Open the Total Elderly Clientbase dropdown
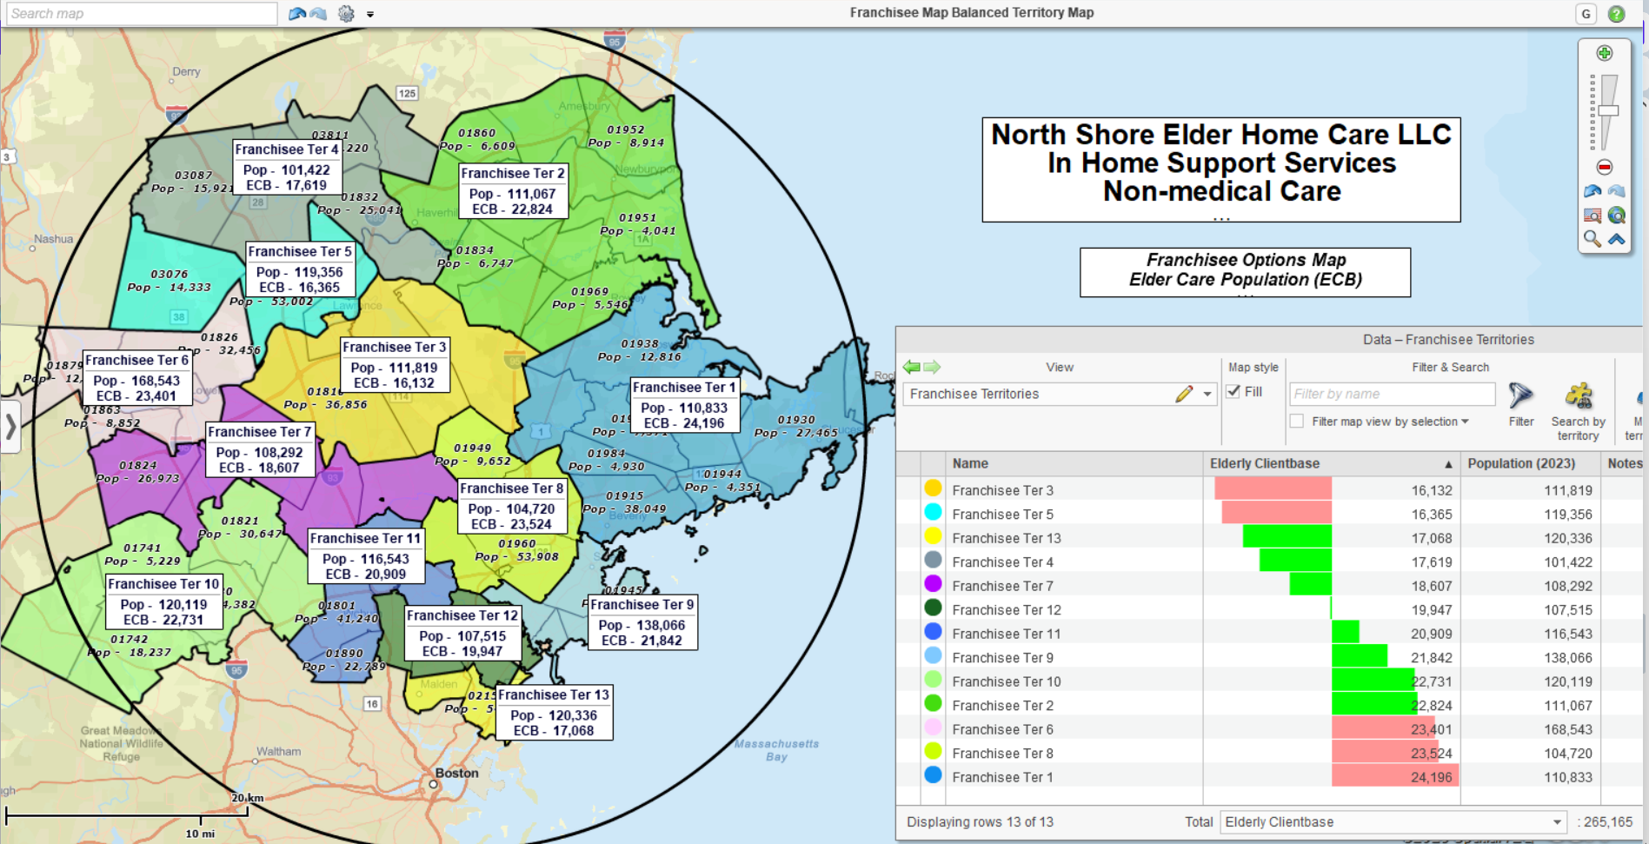The height and width of the screenshot is (844, 1649). 1556,821
